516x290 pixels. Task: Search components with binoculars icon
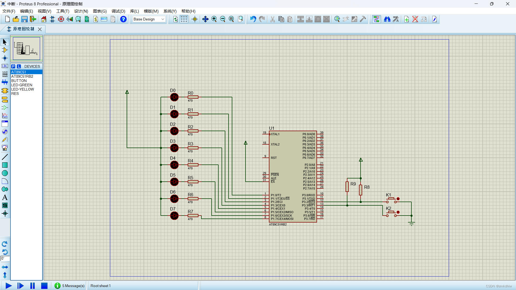(387, 19)
